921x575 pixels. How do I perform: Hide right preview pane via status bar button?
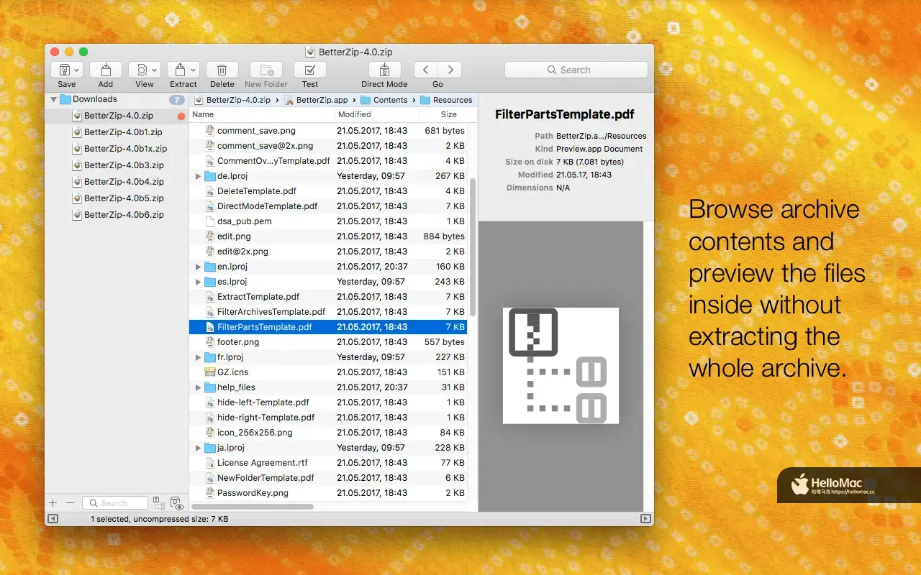pos(645,518)
